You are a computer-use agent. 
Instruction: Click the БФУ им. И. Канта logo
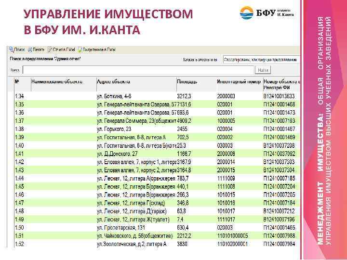coord(267,13)
